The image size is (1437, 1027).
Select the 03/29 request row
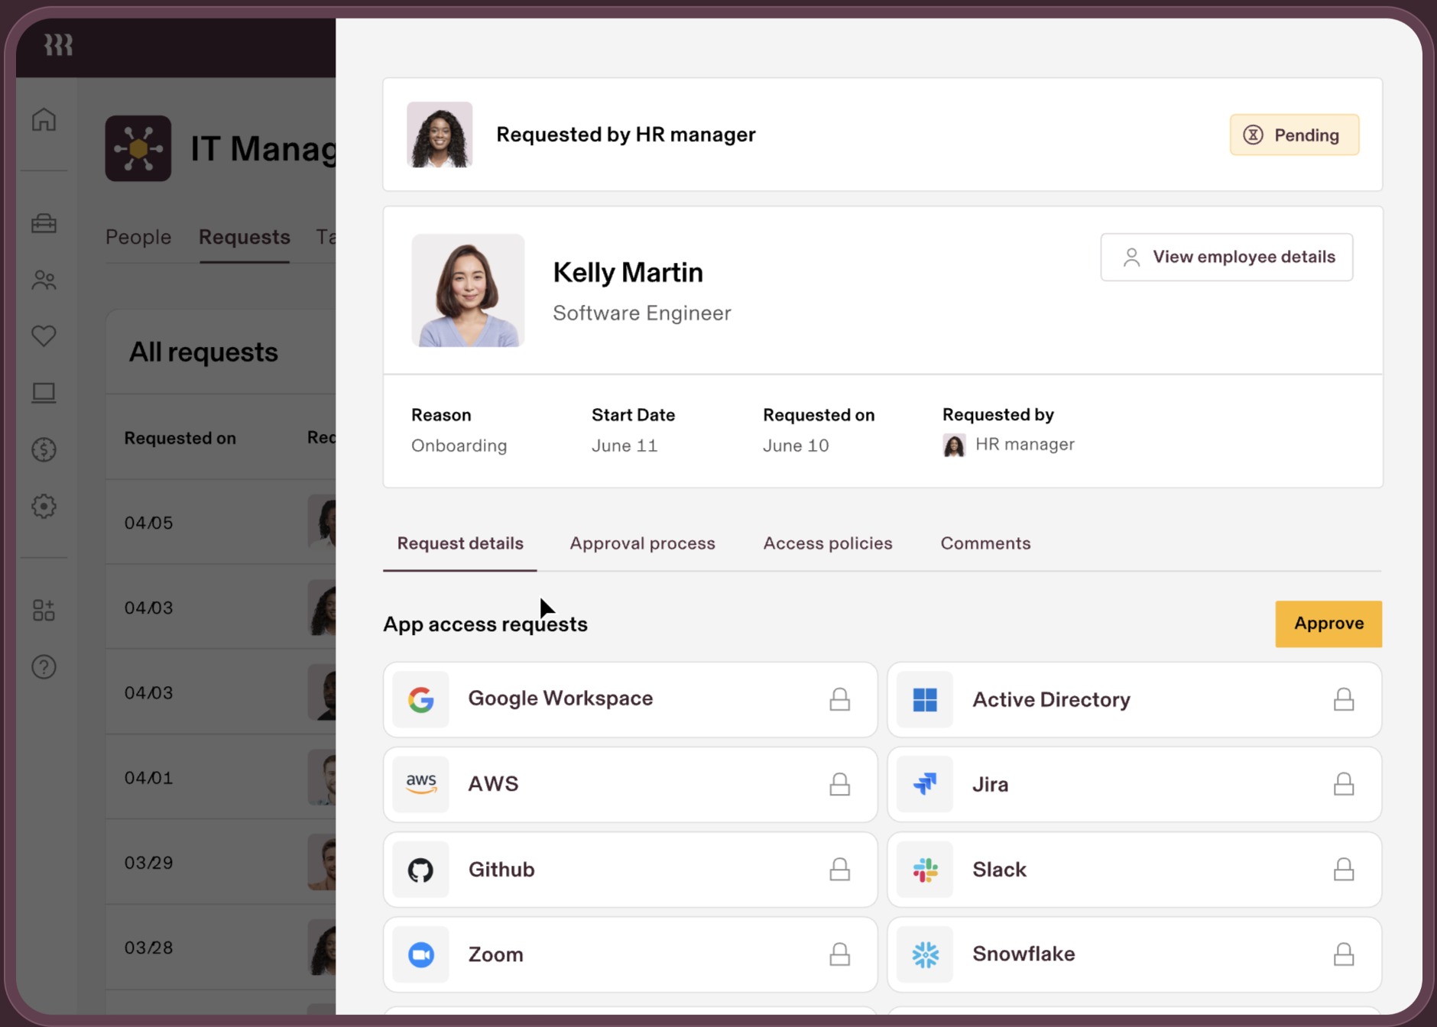click(220, 862)
